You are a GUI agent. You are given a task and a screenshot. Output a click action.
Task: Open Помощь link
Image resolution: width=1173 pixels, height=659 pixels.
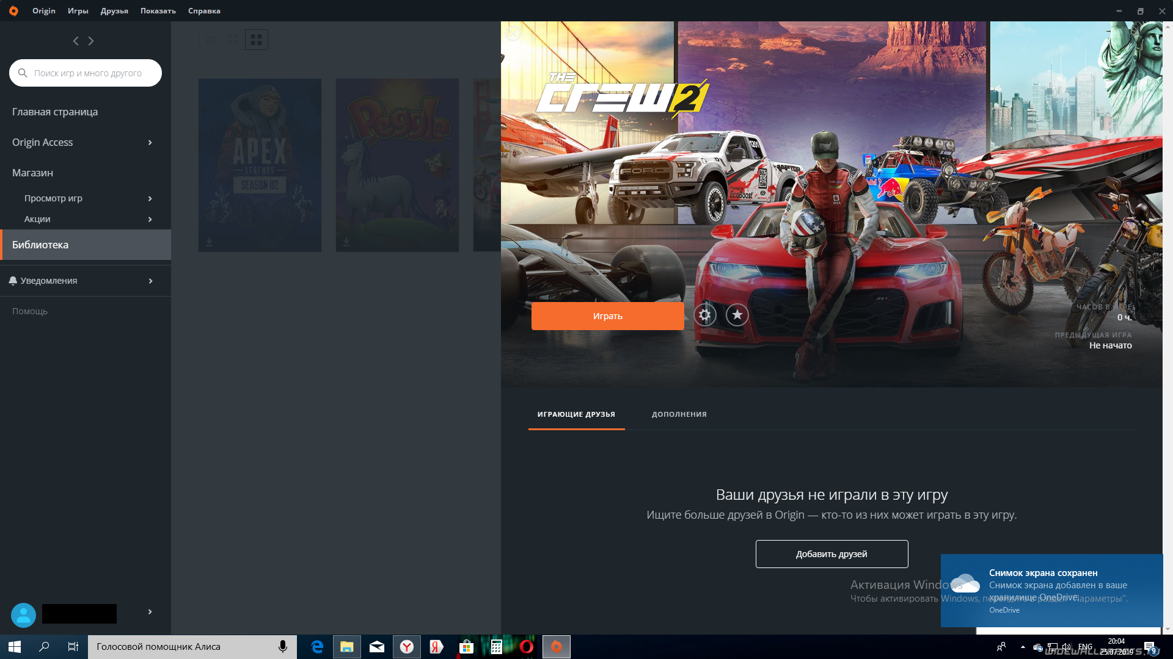tap(30, 311)
